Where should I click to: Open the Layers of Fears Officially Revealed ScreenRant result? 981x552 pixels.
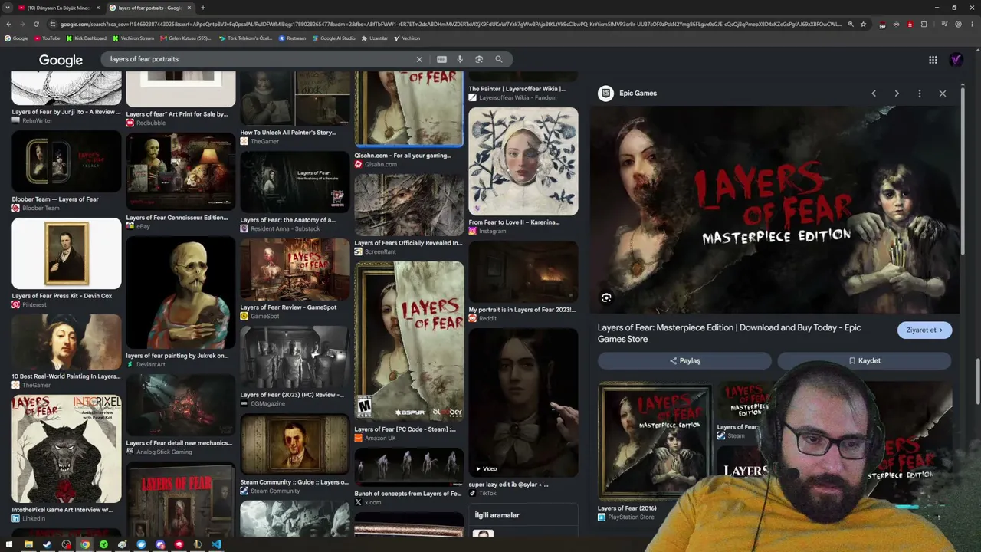(409, 205)
